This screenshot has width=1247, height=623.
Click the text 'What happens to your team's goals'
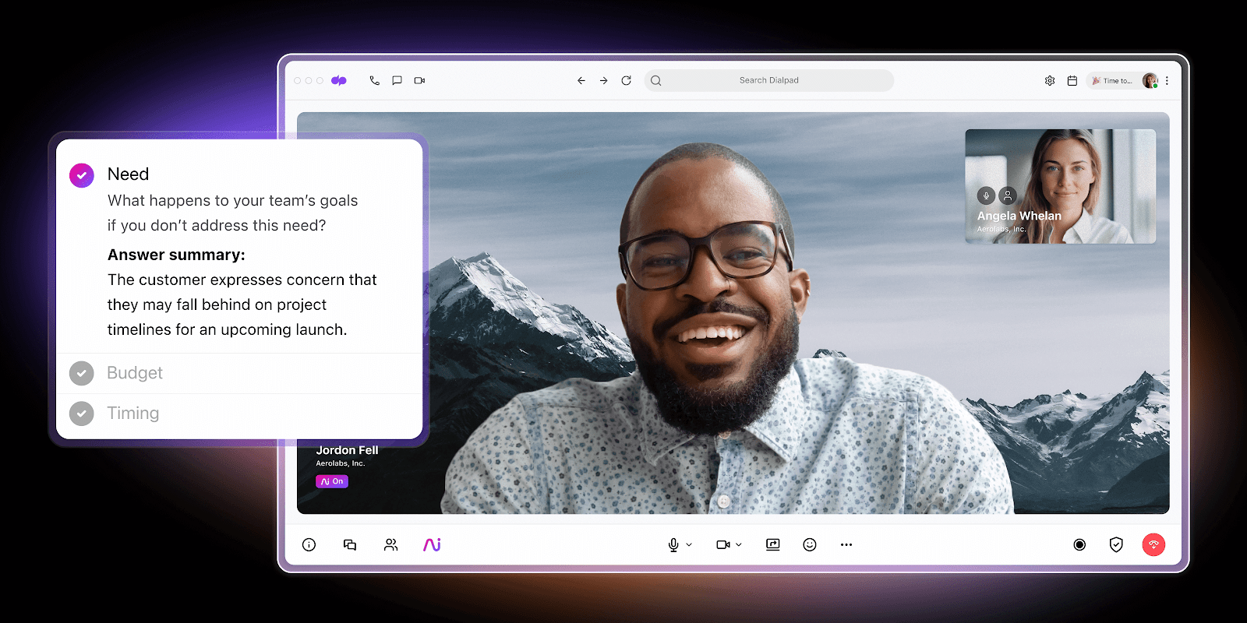pyautogui.click(x=232, y=201)
